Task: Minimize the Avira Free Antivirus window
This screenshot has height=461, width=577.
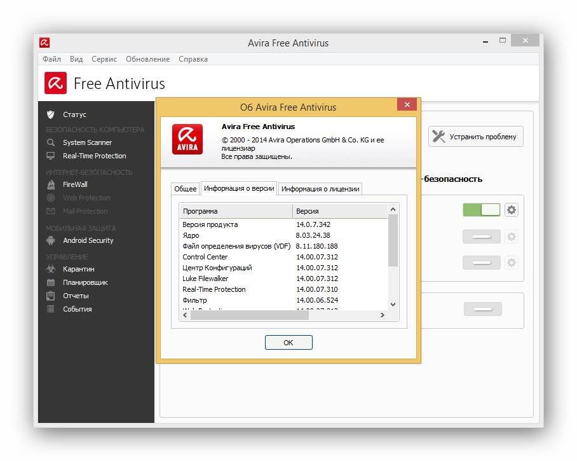Action: click(485, 41)
